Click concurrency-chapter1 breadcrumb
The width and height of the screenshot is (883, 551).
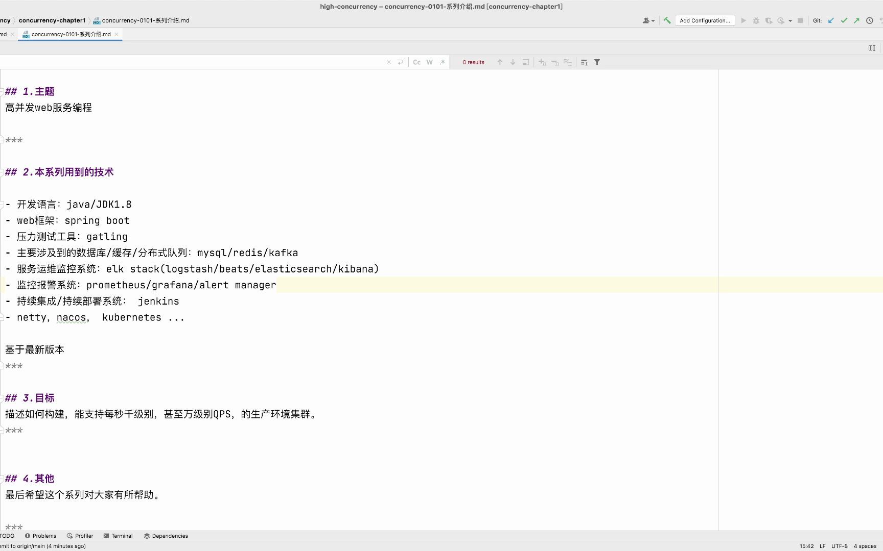[52, 20]
